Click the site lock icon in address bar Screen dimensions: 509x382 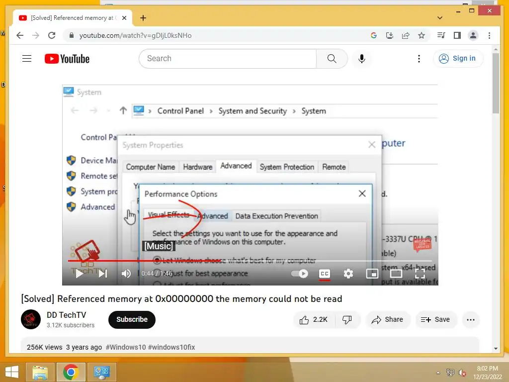[72, 35]
